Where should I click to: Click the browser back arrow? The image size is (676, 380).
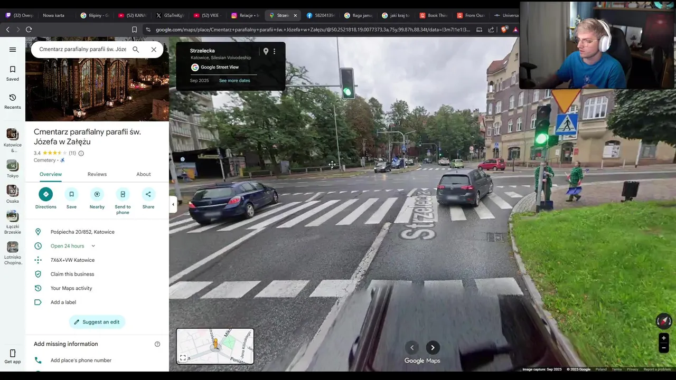7,30
